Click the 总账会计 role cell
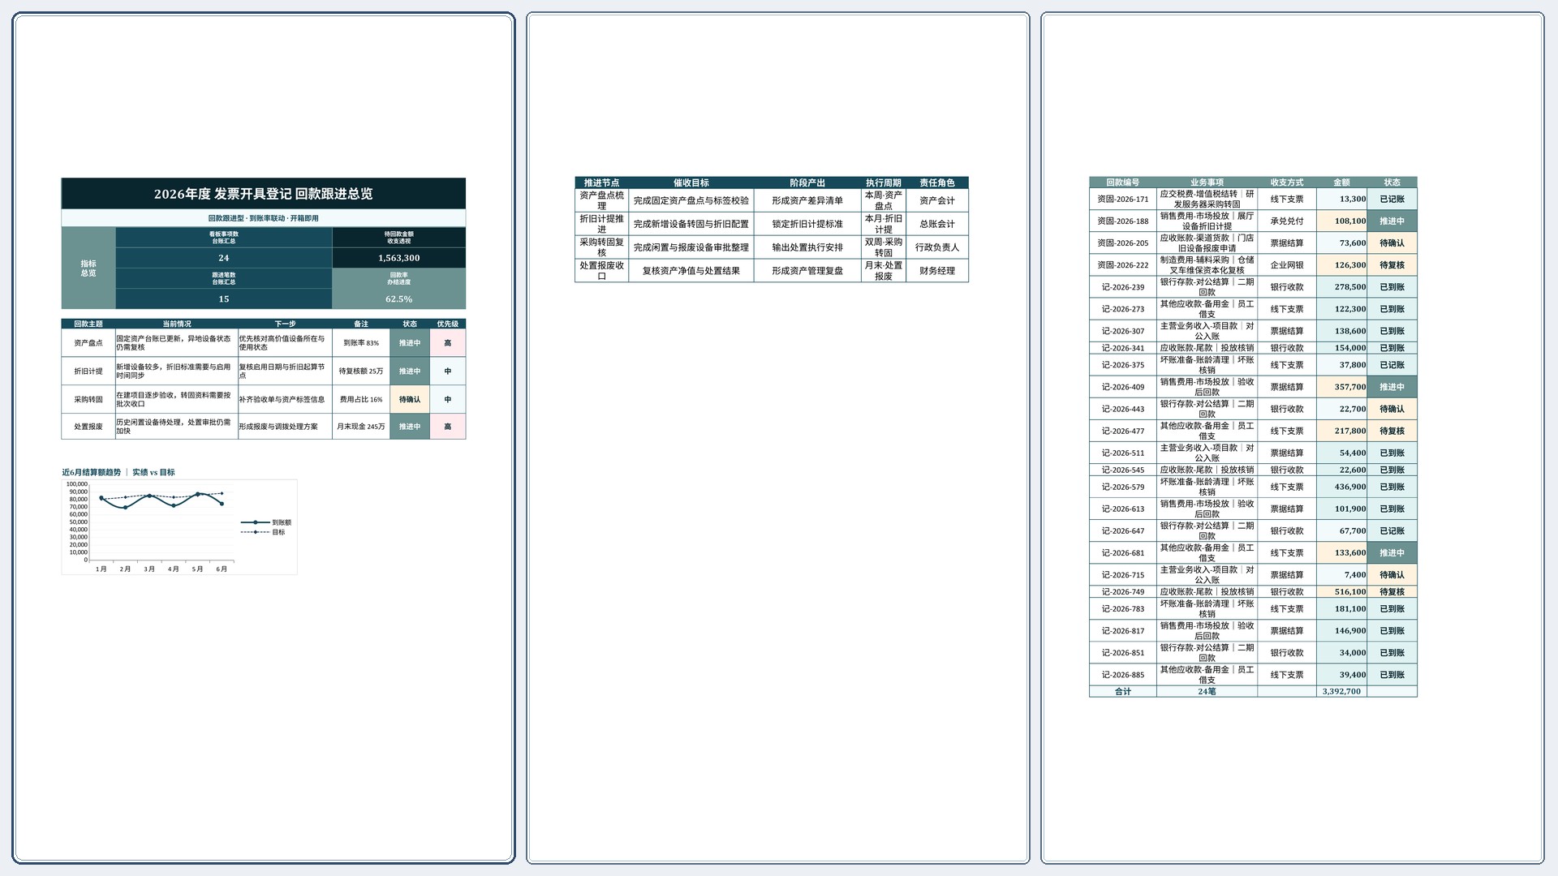The image size is (1558, 876). click(937, 224)
